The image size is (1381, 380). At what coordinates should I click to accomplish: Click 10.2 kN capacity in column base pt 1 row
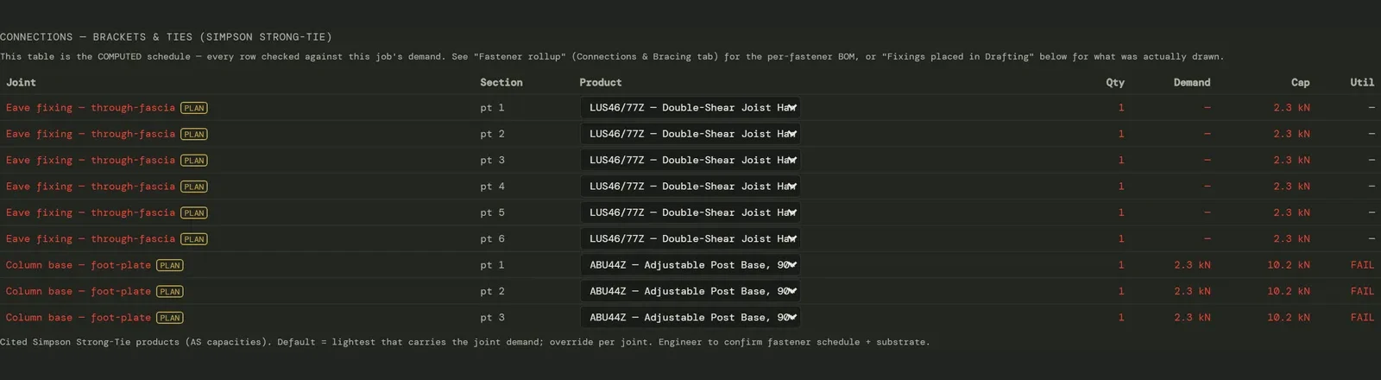(x=1289, y=265)
